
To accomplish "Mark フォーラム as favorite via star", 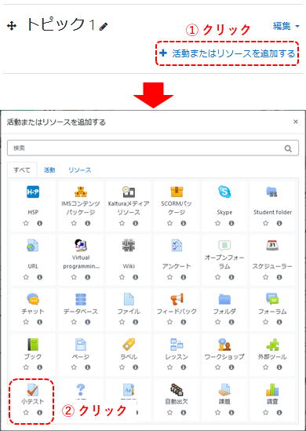I will (x=265, y=322).
